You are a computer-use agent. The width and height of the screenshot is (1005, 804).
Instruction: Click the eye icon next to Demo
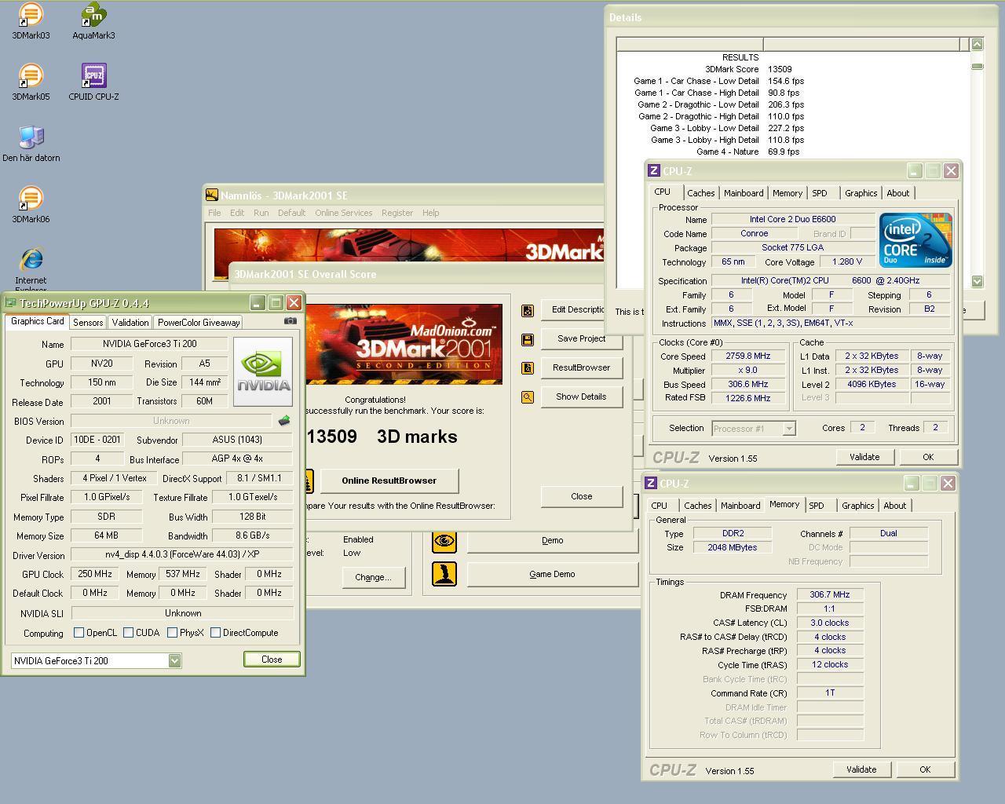pos(444,540)
